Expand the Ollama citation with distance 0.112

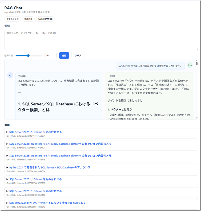point(7,191)
